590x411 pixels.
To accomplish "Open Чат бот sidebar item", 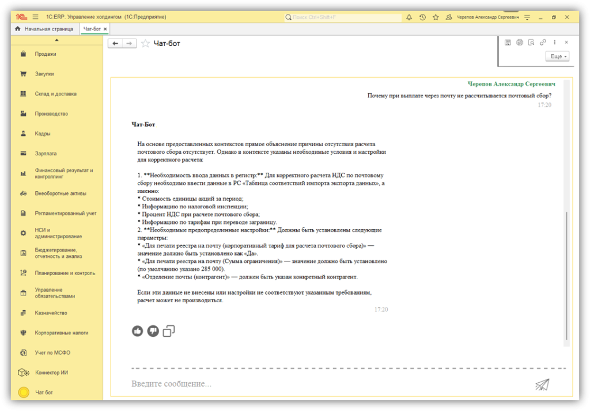I will point(57,393).
